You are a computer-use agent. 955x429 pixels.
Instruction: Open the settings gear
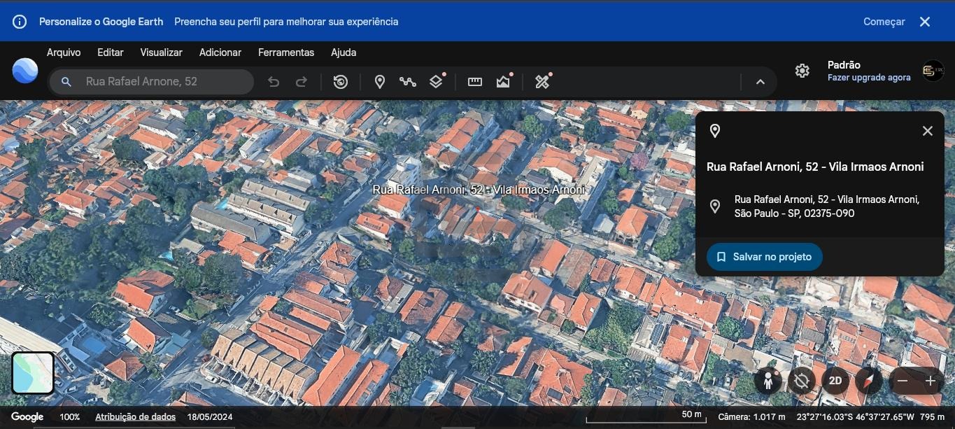click(x=802, y=71)
